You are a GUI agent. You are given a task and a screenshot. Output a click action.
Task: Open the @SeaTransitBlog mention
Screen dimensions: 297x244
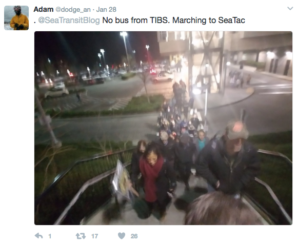point(69,21)
